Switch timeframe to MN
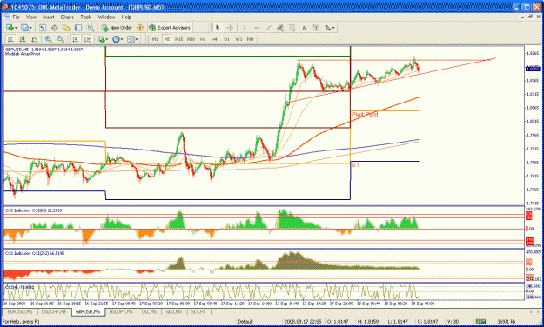Viewport: 544px width, 327px height. click(x=250, y=39)
